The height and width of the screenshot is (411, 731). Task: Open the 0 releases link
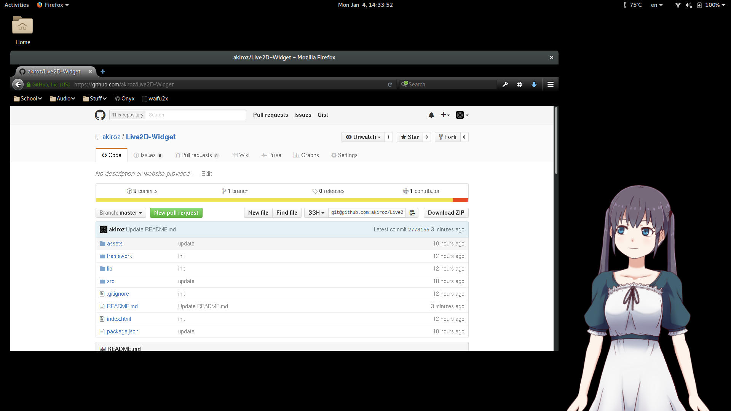click(329, 191)
